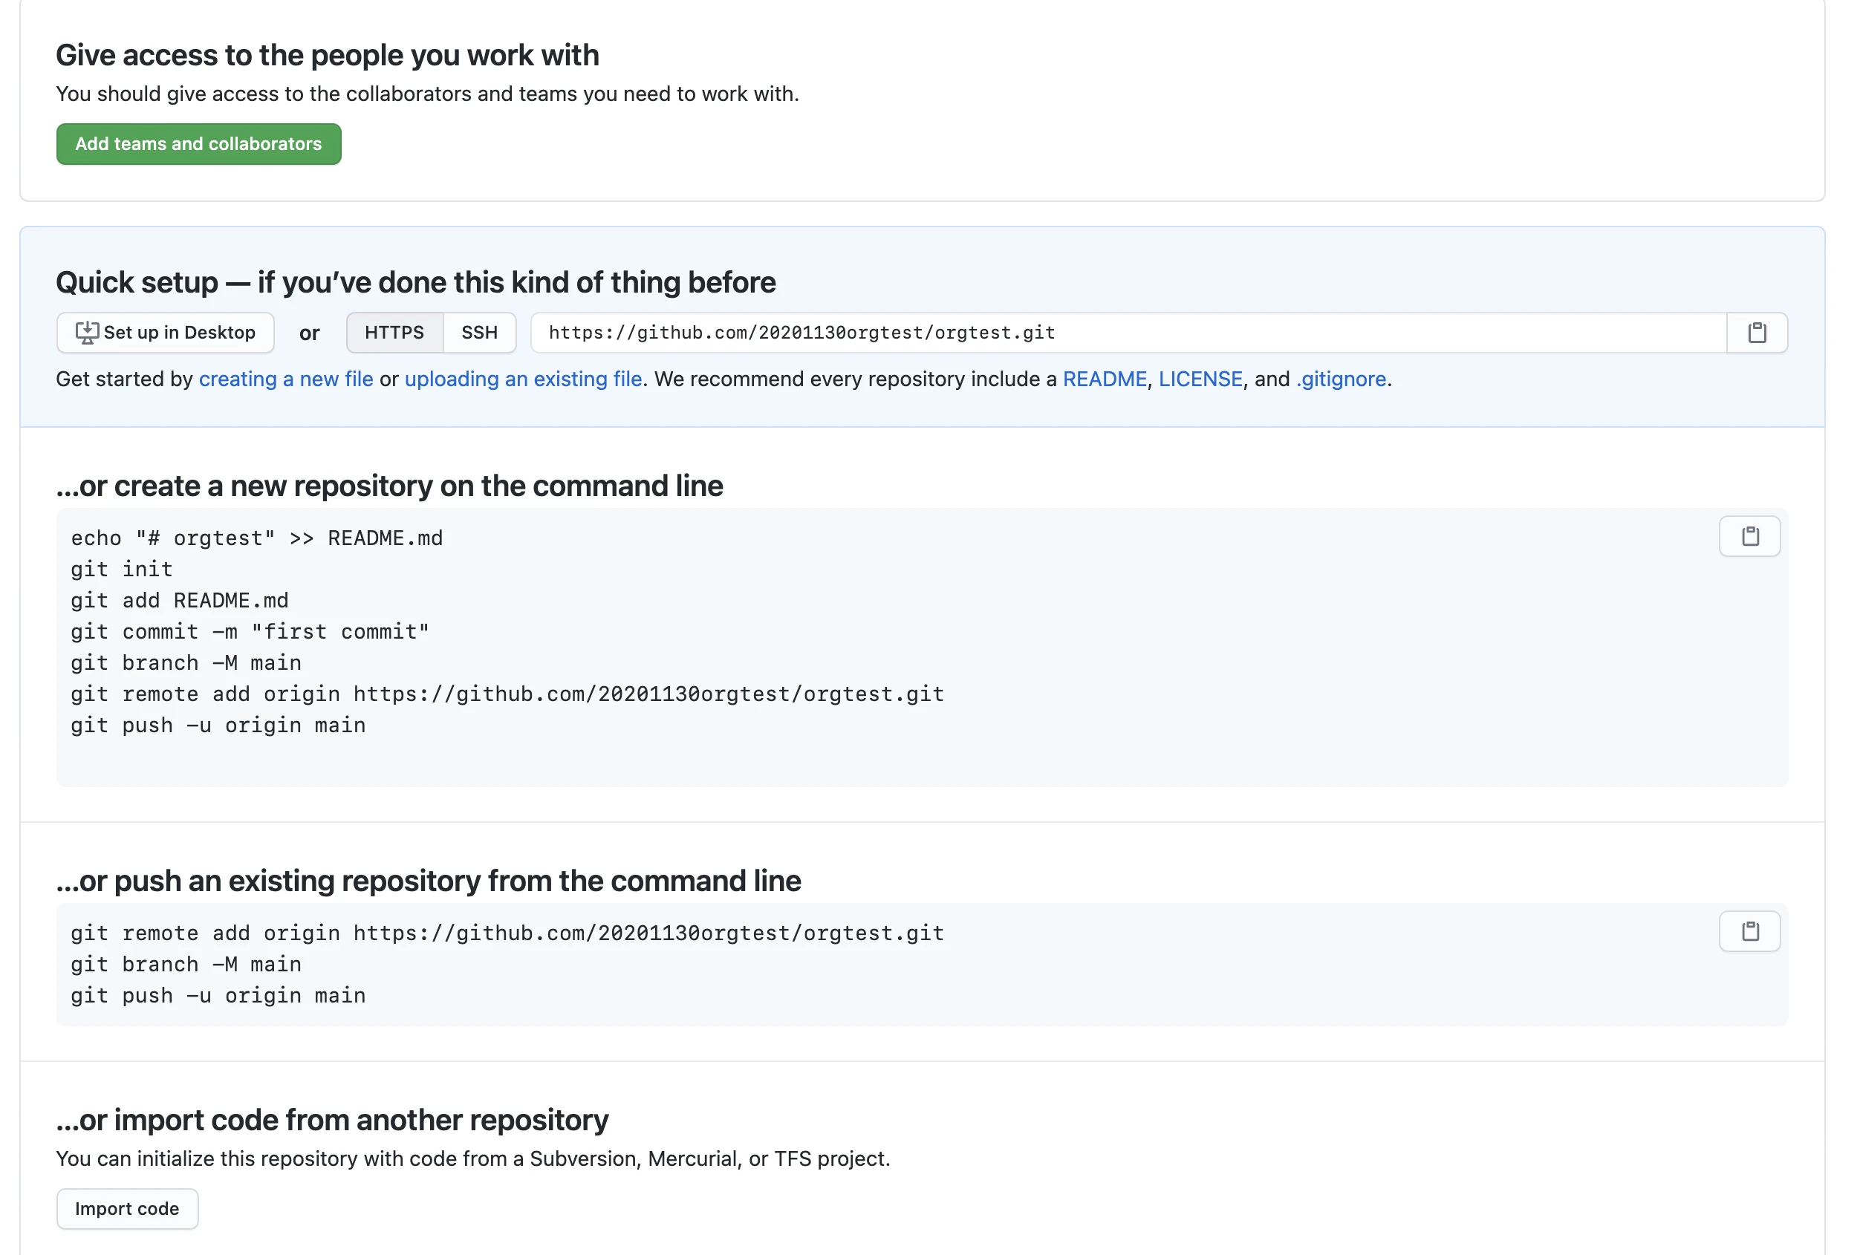Open Set up in Desktop
This screenshot has height=1255, width=1860.
[x=166, y=333]
